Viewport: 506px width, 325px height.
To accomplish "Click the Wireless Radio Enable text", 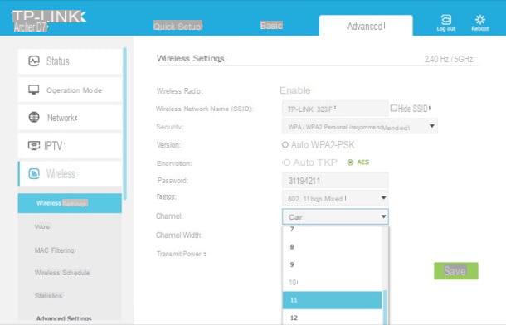I will [x=295, y=90].
